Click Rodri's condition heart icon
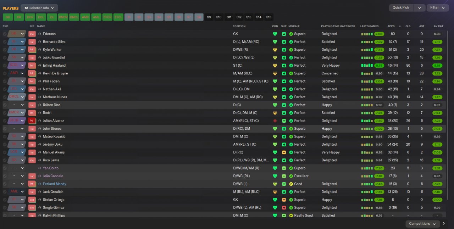Image resolution: width=454 pixels, height=229 pixels. pos(275,113)
